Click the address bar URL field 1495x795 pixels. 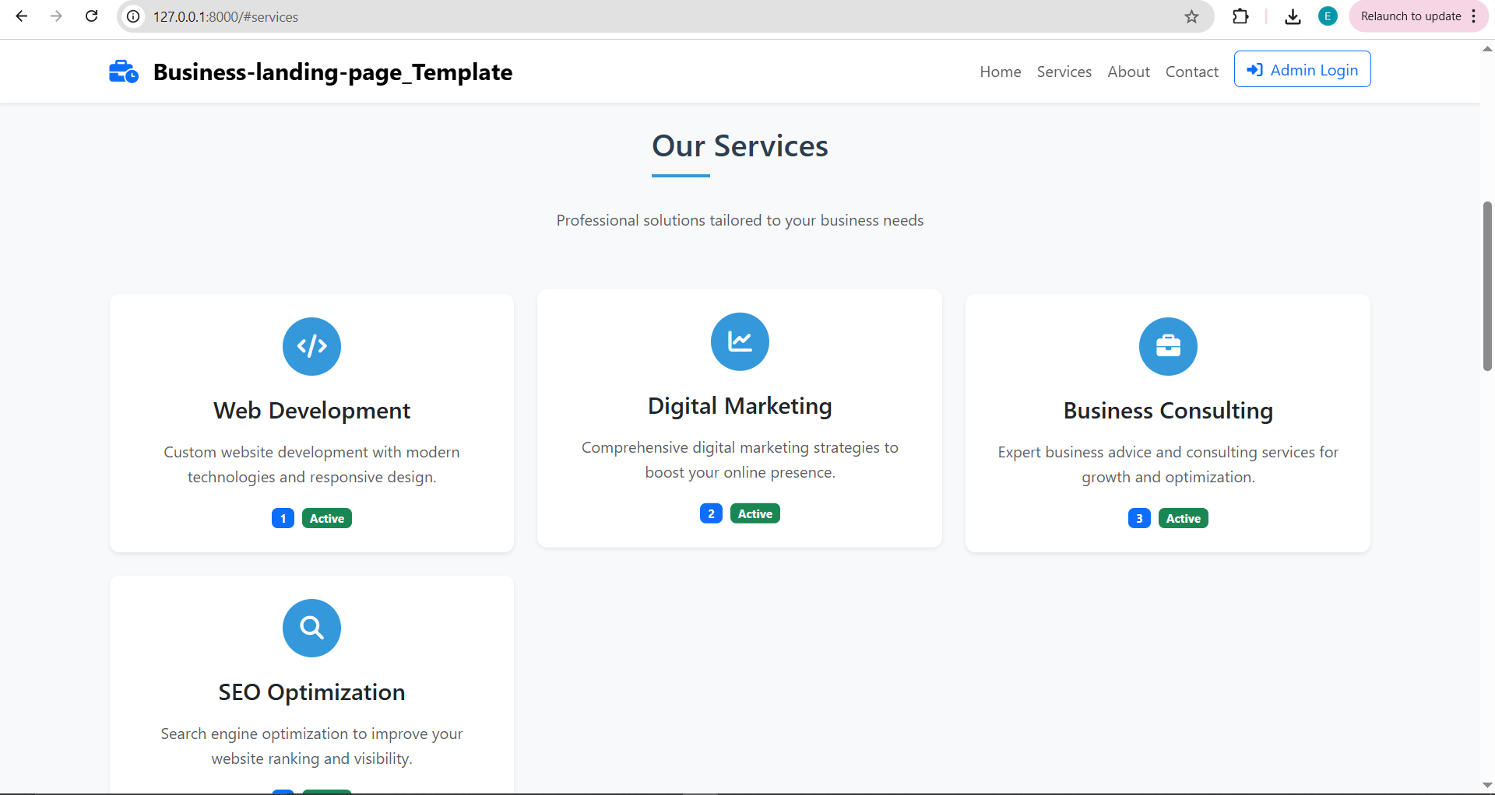pyautogui.click(x=623, y=16)
